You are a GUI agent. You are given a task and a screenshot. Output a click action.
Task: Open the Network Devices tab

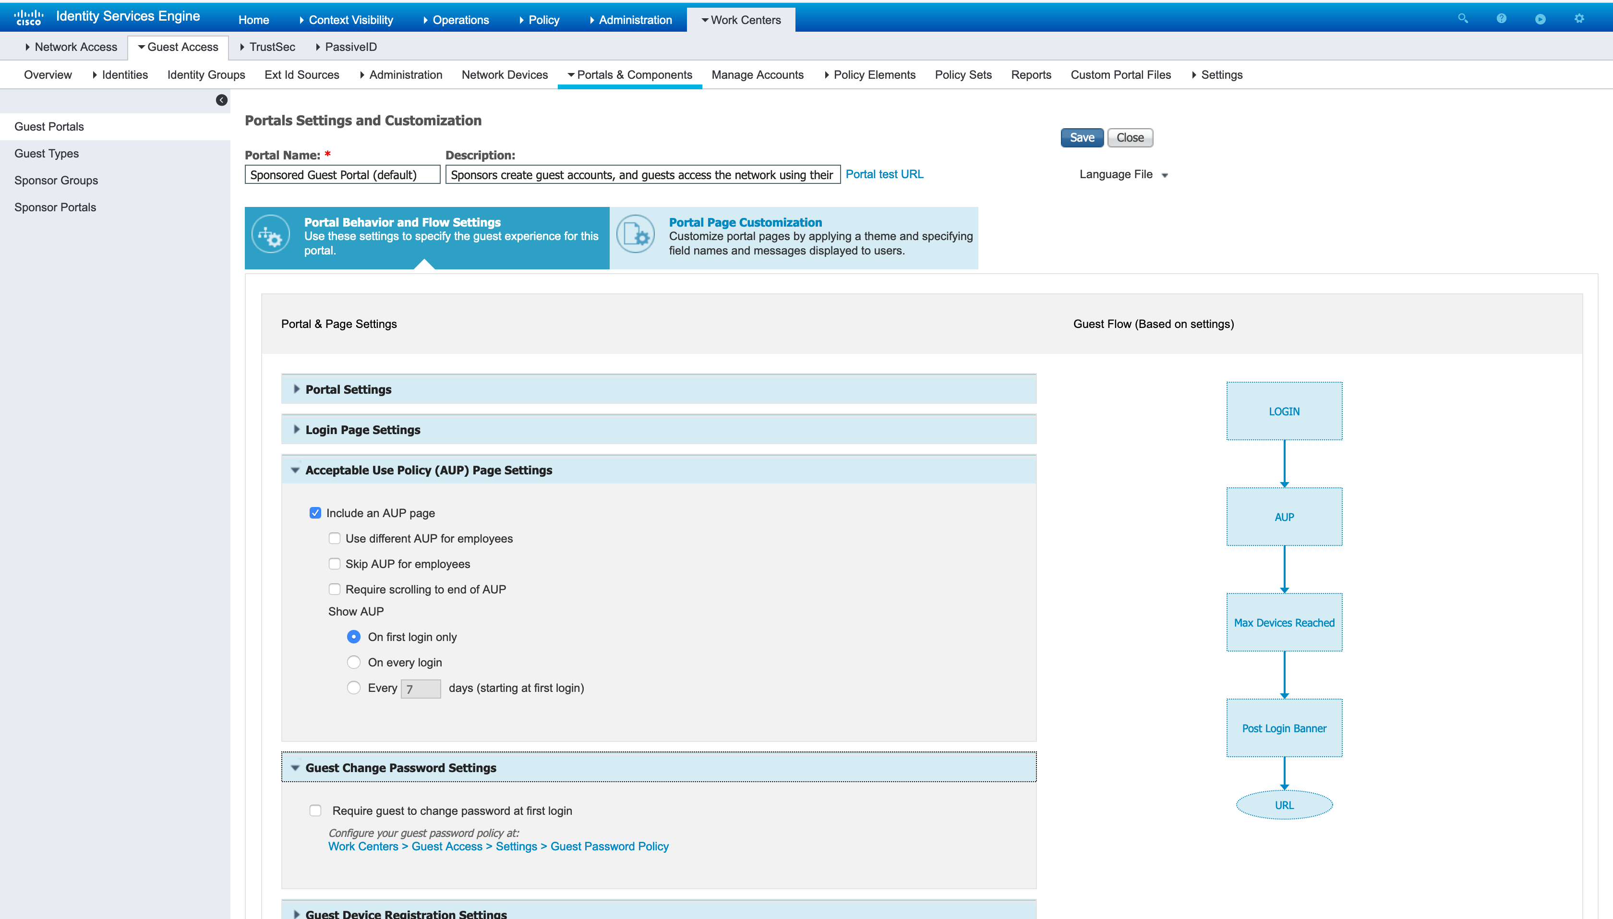click(x=504, y=74)
